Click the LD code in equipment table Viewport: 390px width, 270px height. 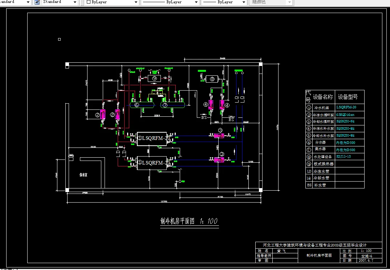click(309, 171)
